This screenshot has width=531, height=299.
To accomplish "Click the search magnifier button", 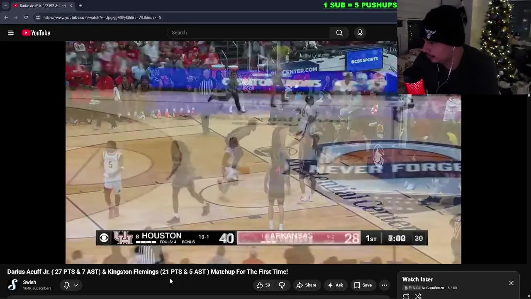I will coord(339,33).
